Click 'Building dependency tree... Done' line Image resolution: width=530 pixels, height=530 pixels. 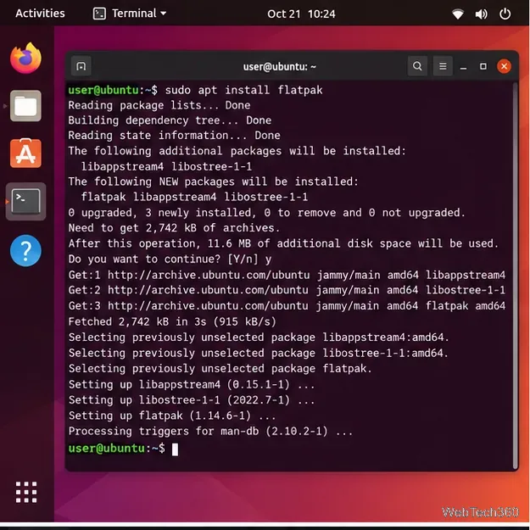(170, 120)
